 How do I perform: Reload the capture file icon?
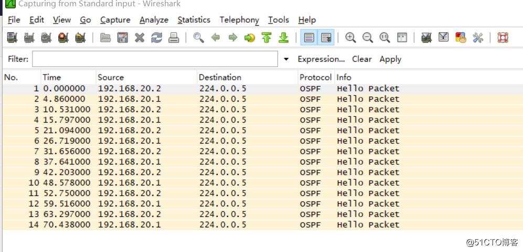(157, 38)
